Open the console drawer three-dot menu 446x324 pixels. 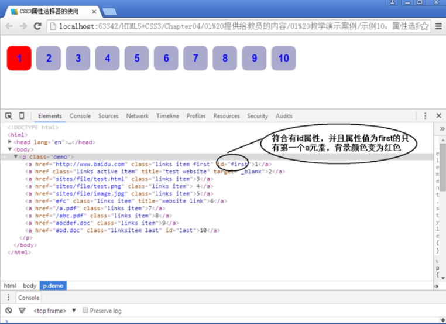pyautogui.click(x=8, y=297)
